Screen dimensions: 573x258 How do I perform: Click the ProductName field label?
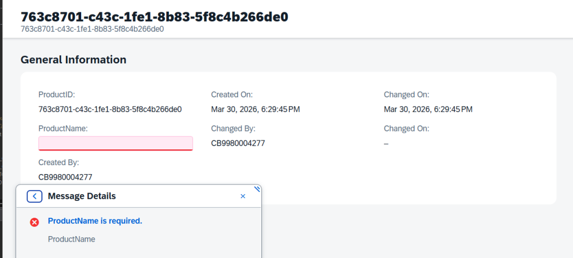tap(63, 128)
